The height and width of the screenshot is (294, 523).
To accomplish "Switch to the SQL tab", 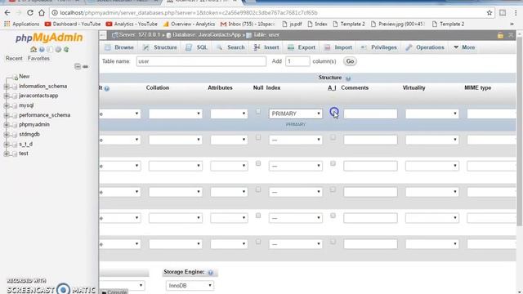I will click(197, 47).
